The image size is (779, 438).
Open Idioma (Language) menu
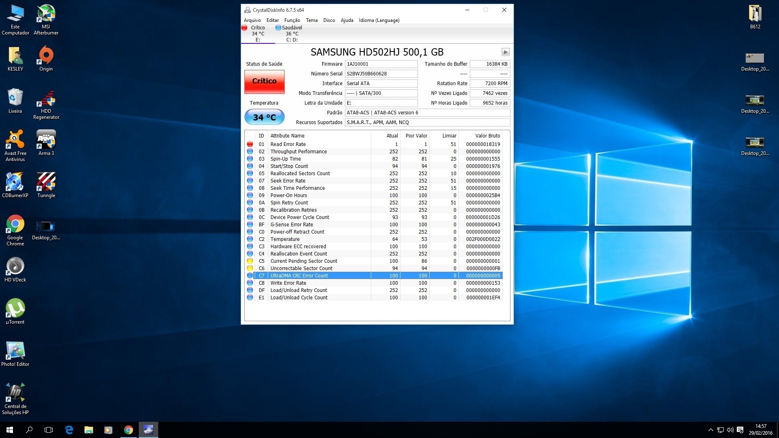click(379, 20)
